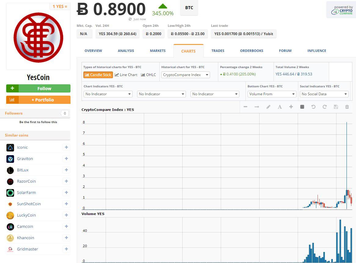356x263 pixels.
Task: Go to the Trades tab
Action: tap(218, 51)
